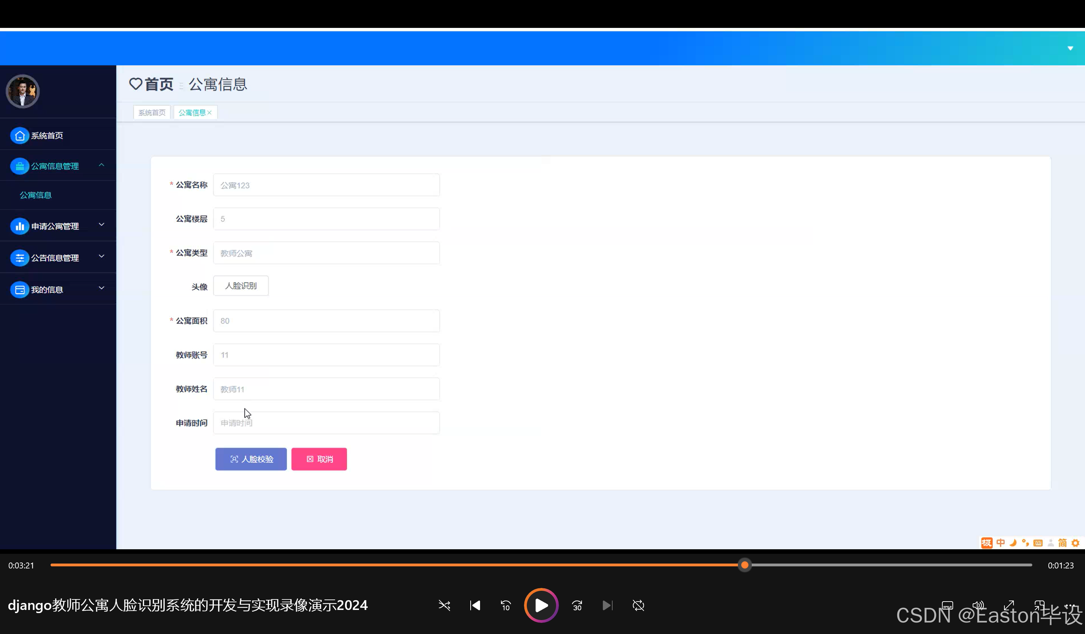Open the top-right header dropdown arrow
Viewport: 1085px width, 634px height.
pyautogui.click(x=1070, y=48)
